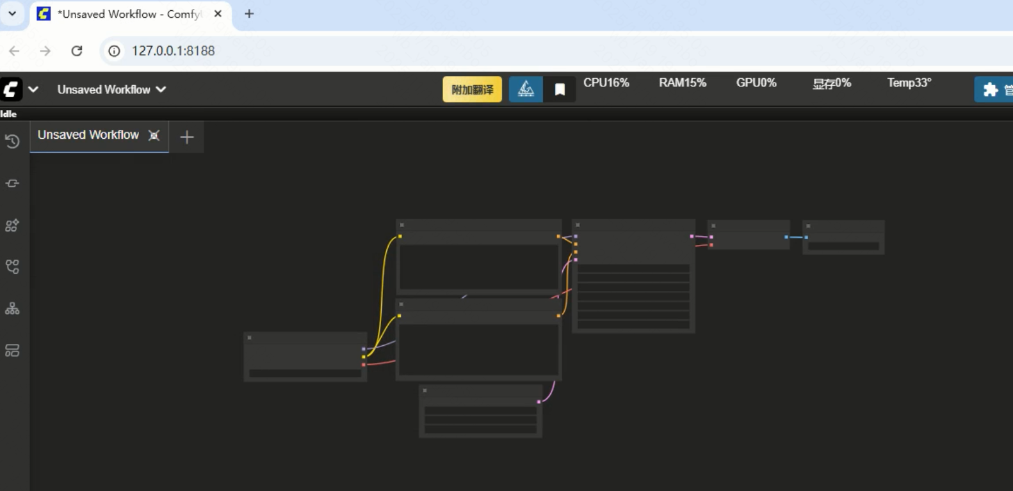The width and height of the screenshot is (1013, 491).
Task: Collapse the tall sampler node via its dot
Action: pyautogui.click(x=578, y=225)
